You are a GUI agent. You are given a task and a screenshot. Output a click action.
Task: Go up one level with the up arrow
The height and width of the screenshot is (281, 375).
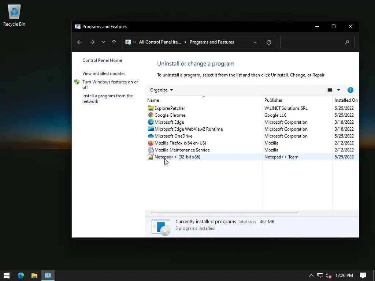point(114,42)
